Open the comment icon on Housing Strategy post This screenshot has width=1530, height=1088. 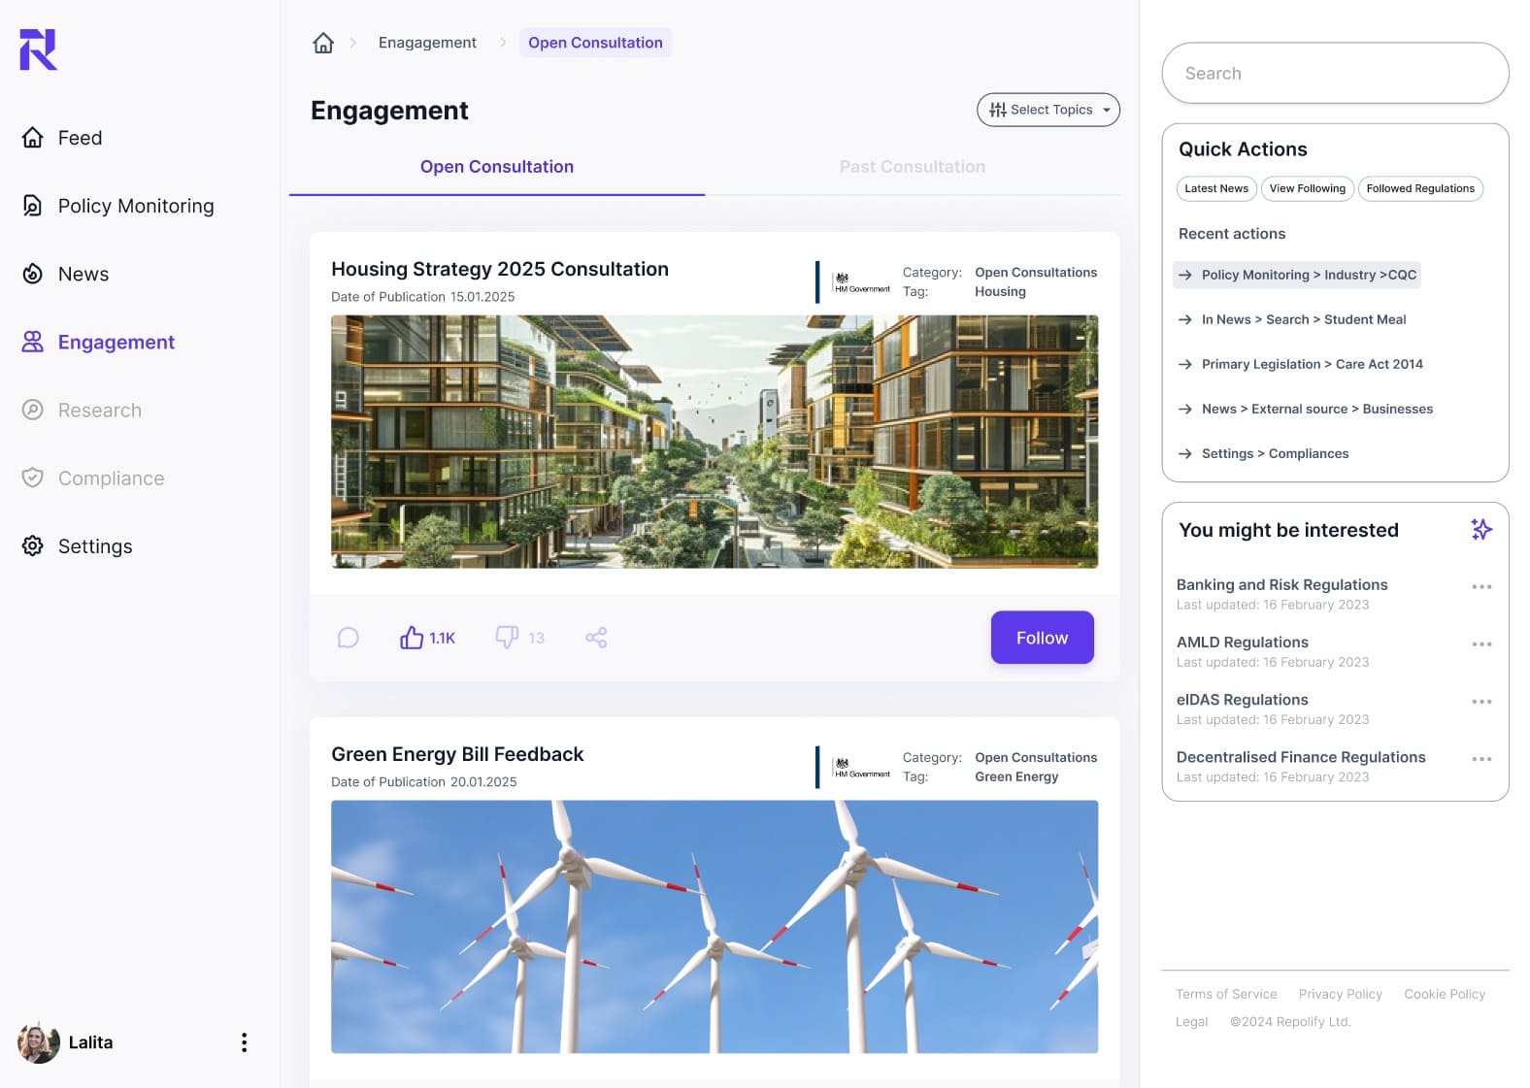coord(349,638)
